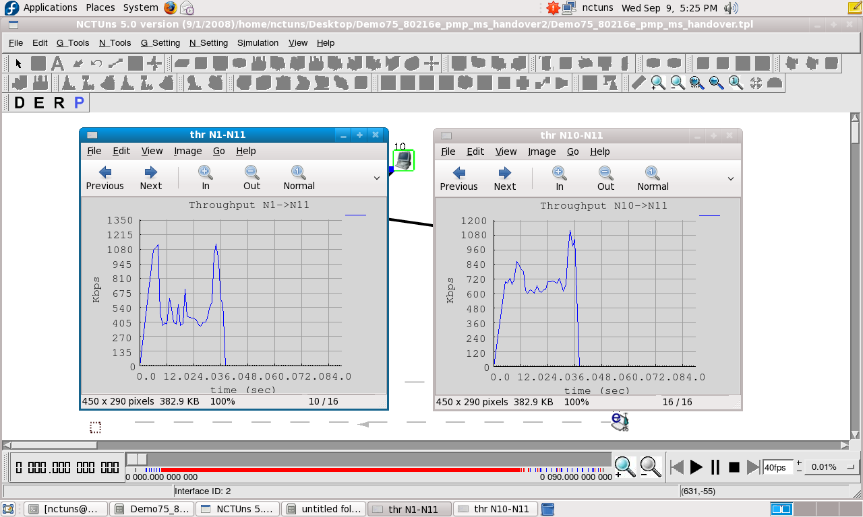Zoom In on thr N1-N11 graph
Screen dimensions: 863x517
(x=206, y=178)
